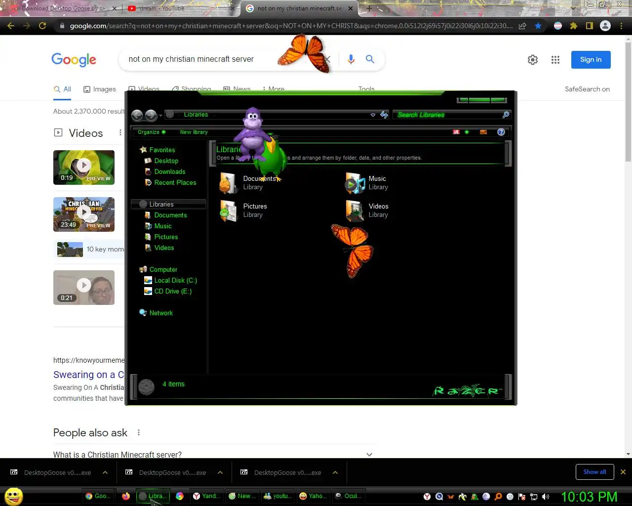The width and height of the screenshot is (632, 506).
Task: Open Videos section three-dot menu
Action: point(120,132)
